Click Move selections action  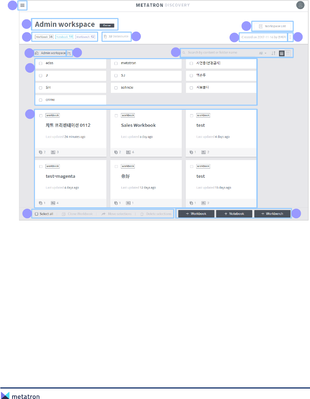(117, 214)
